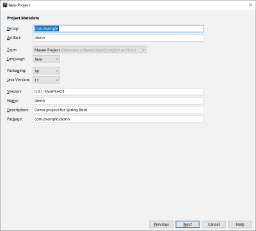Click the Artifact text field

[118, 38]
